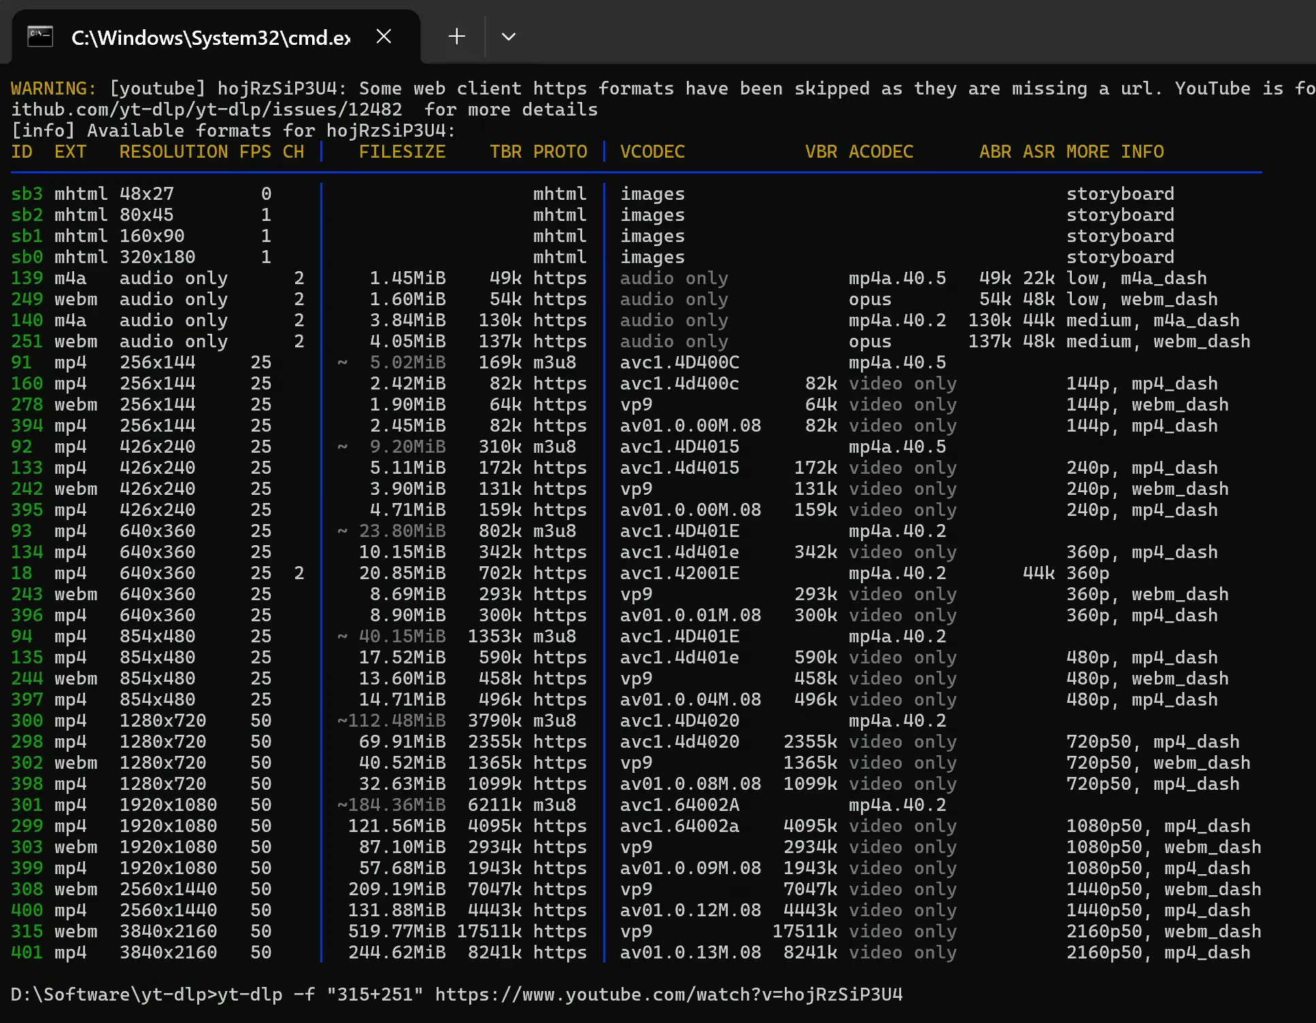Screen dimensions: 1316x1023
Task: Click the WARNING text at the top
Action: pos(53,88)
